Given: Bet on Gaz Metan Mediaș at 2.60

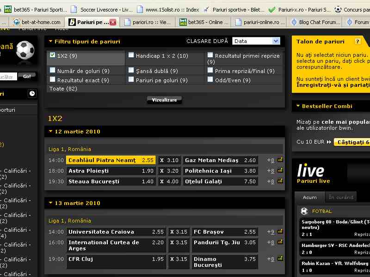Looking at the screenshot, I should point(221,160).
